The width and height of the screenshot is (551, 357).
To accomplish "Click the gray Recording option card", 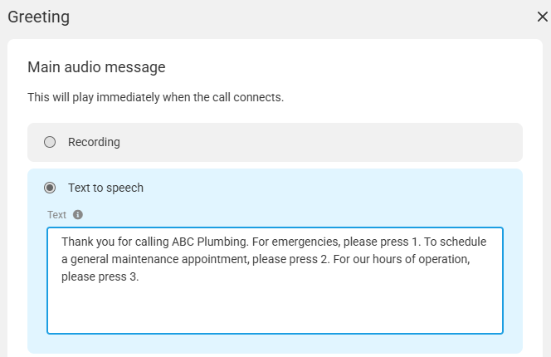I will [x=275, y=143].
